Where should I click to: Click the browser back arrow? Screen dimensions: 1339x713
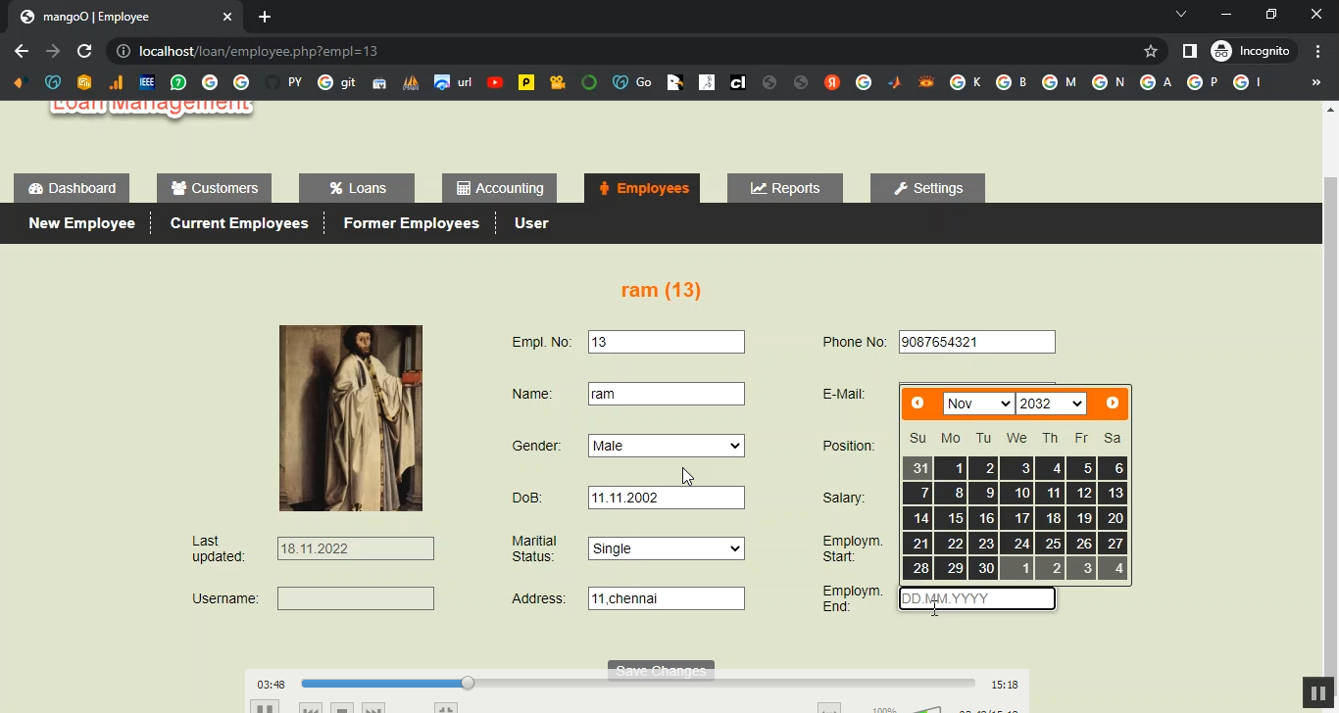22,51
